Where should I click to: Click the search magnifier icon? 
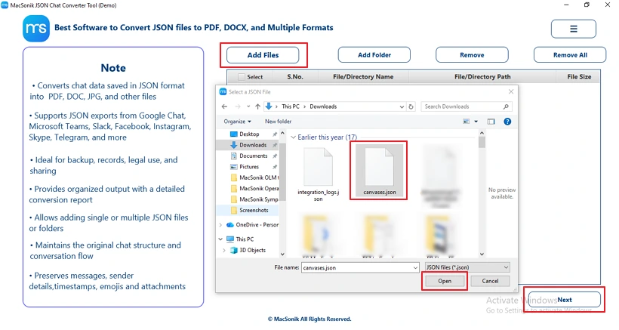pyautogui.click(x=506, y=106)
